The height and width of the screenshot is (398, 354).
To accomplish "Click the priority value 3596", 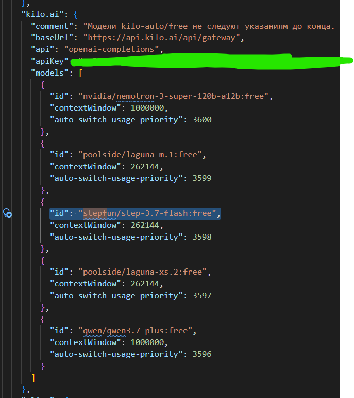I will tap(202, 354).
